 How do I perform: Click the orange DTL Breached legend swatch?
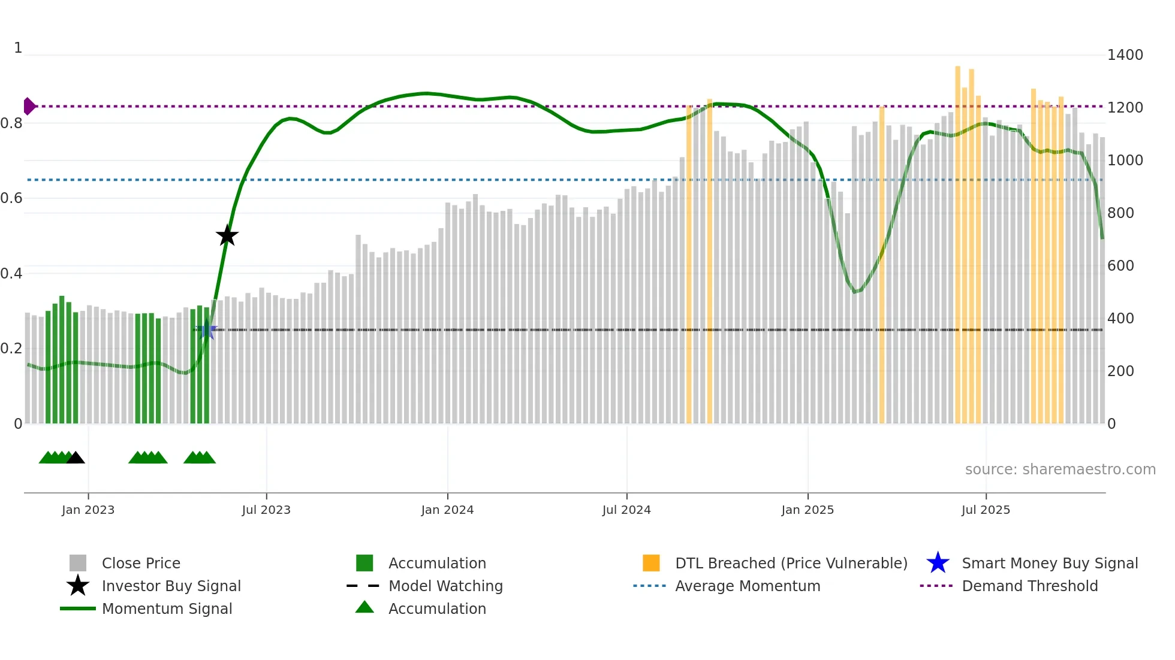pos(651,563)
